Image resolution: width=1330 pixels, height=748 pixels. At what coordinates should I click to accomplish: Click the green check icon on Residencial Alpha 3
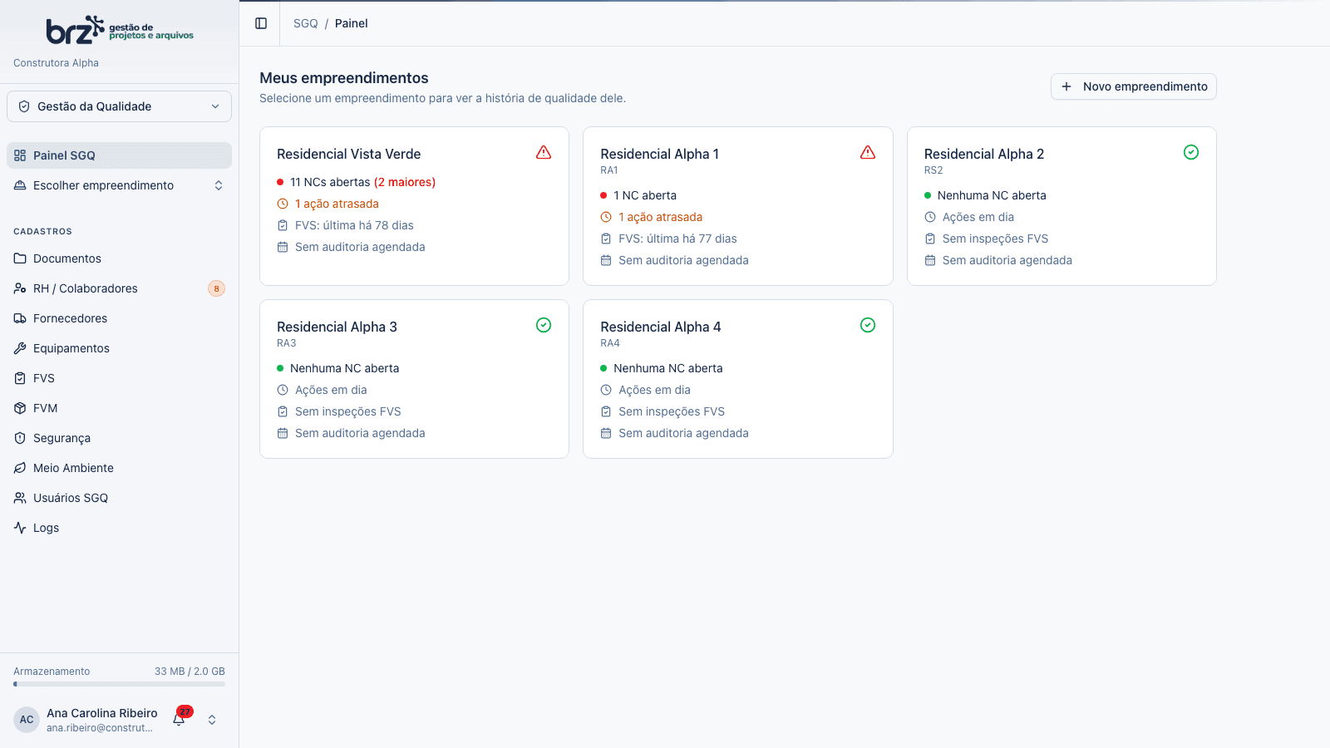coord(544,325)
